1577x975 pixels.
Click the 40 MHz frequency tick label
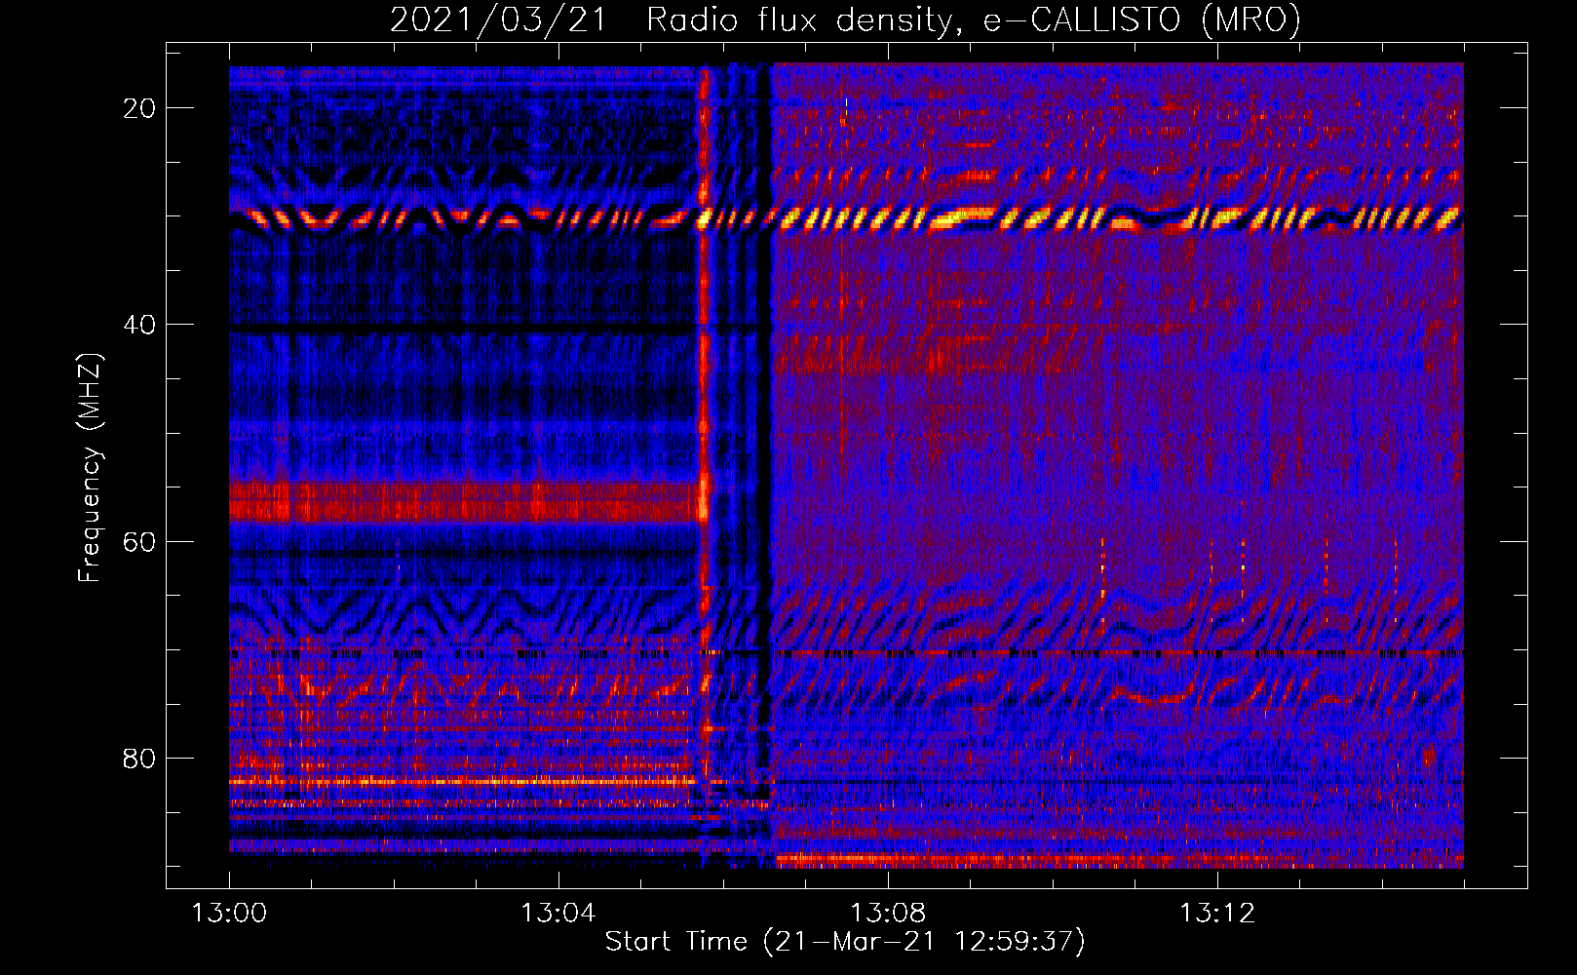coord(139,325)
